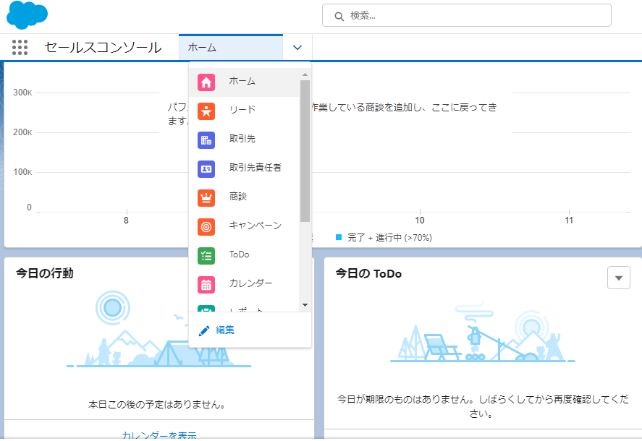Open 商談 from the navigation list
This screenshot has width=642, height=441.
click(244, 197)
